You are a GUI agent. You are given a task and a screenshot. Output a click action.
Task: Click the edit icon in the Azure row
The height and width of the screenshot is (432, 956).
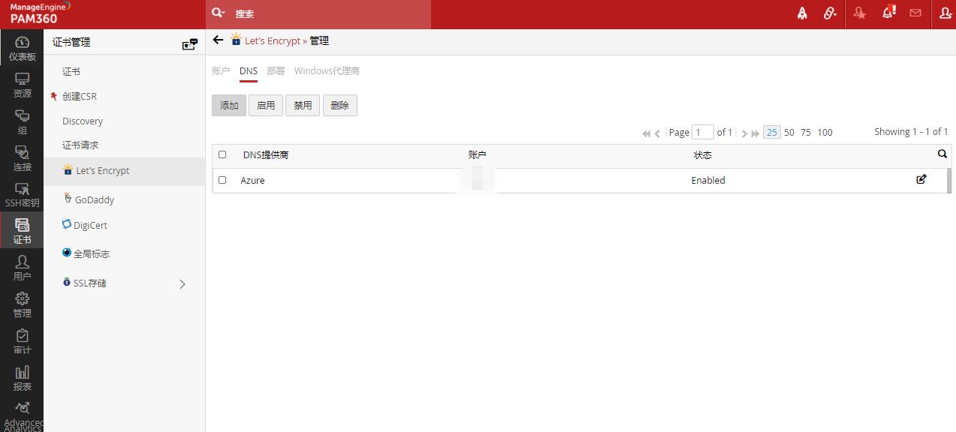tap(921, 179)
